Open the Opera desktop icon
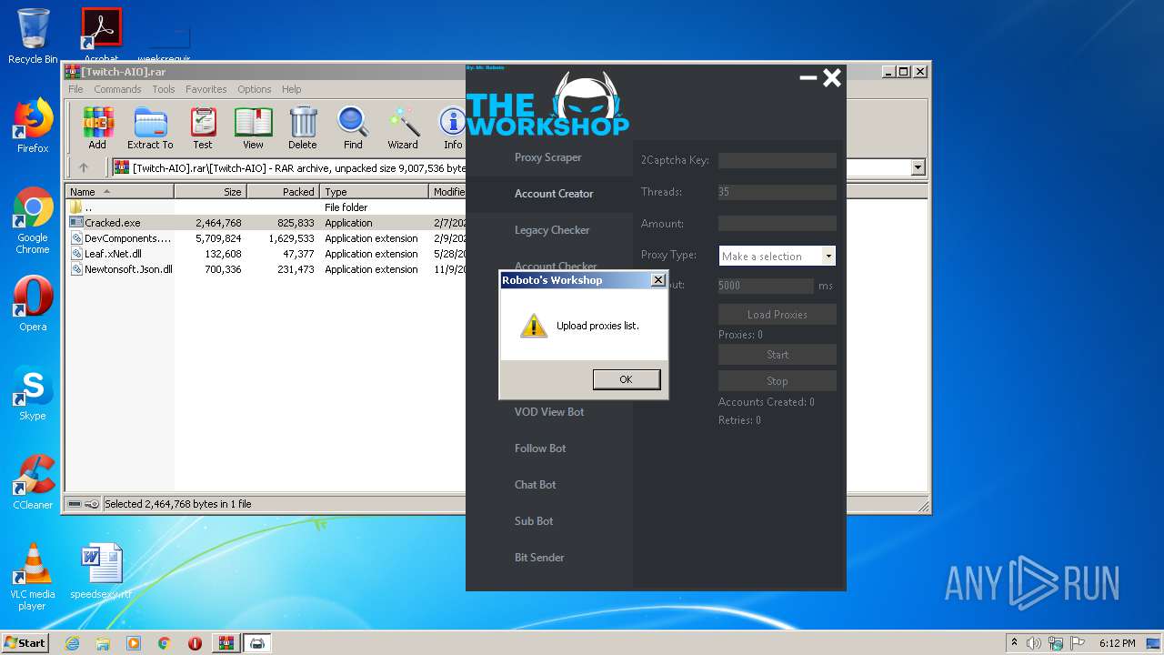The width and height of the screenshot is (1164, 655). click(x=33, y=304)
